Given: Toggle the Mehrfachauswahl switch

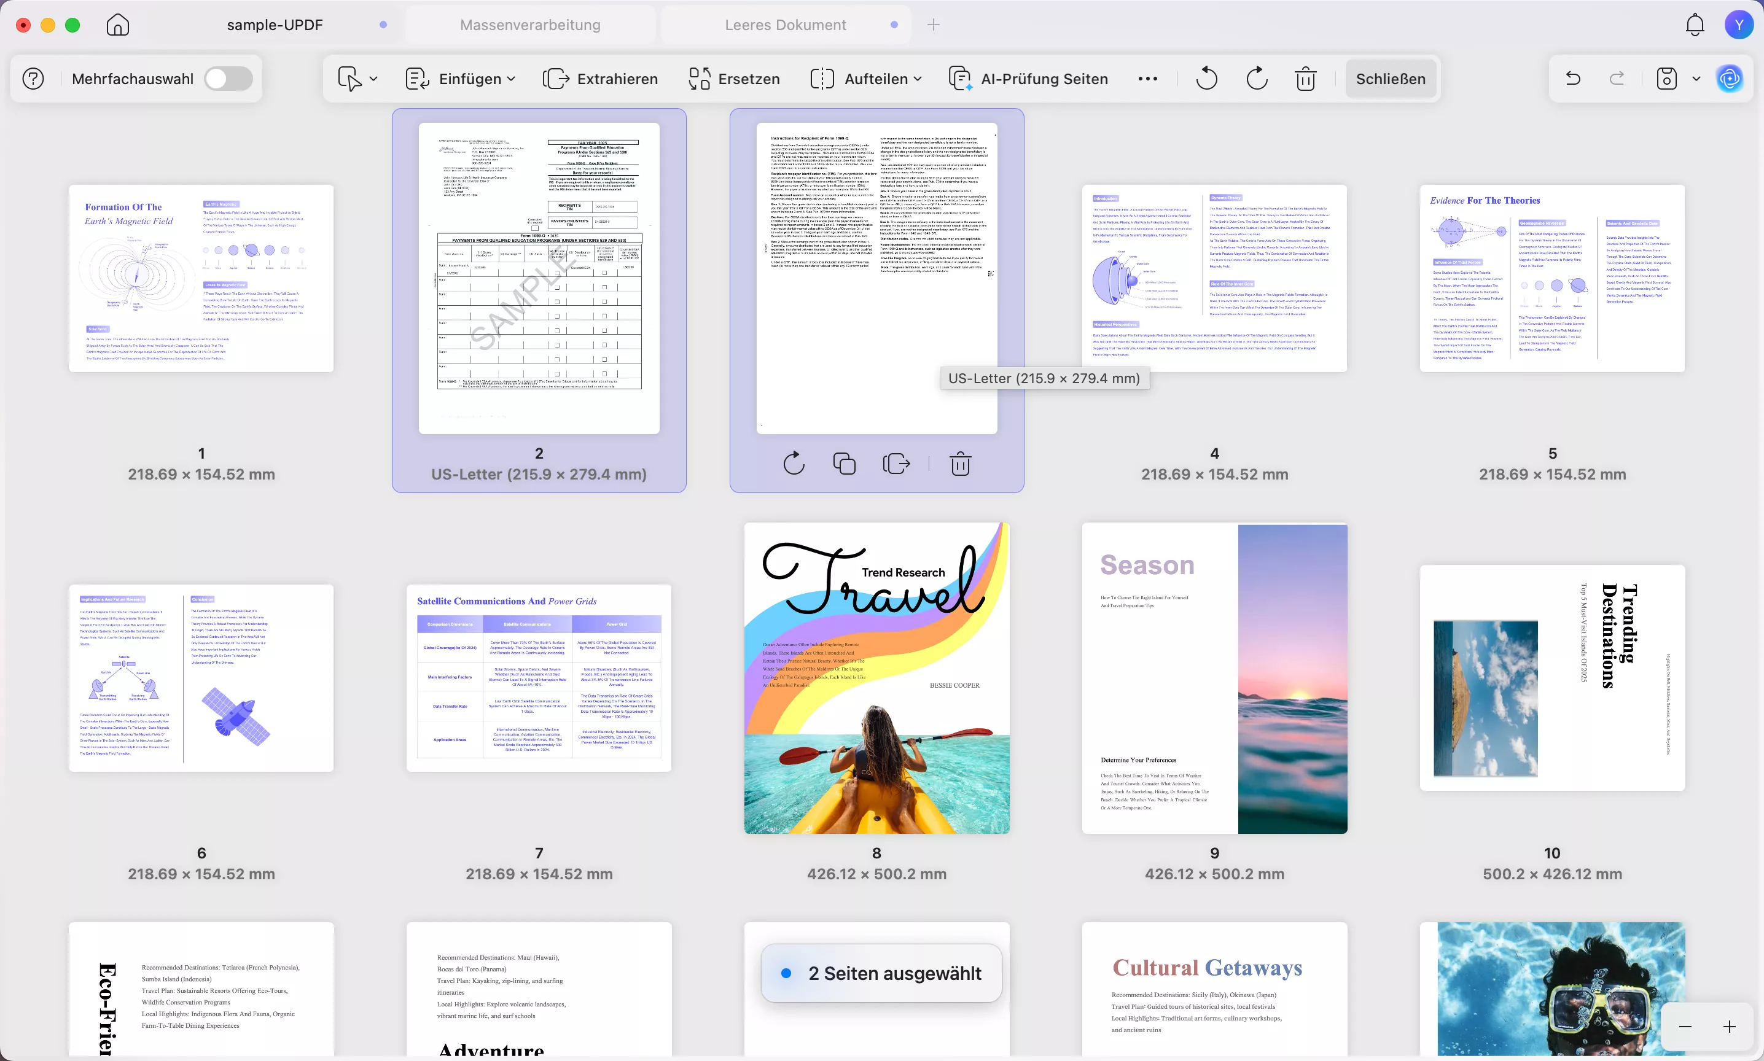Looking at the screenshot, I should 228,79.
